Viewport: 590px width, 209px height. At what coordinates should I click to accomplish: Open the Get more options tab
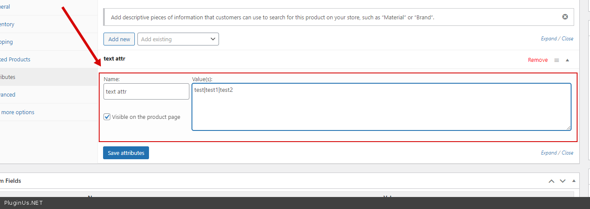point(17,112)
